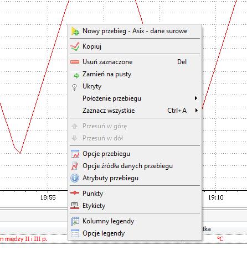Select Kopiuj menu entry
247x256 pixels.
coord(135,46)
